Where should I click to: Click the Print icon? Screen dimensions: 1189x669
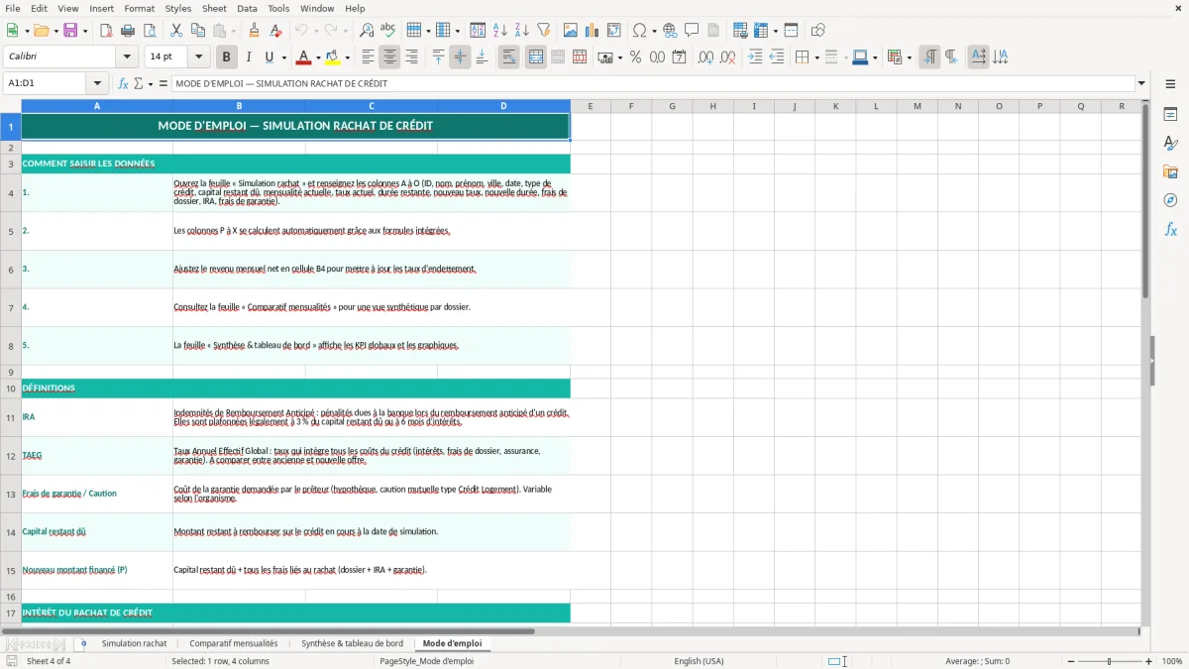[128, 31]
